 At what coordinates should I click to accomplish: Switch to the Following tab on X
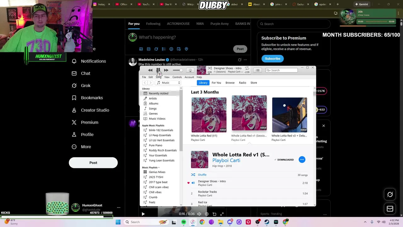click(x=153, y=24)
